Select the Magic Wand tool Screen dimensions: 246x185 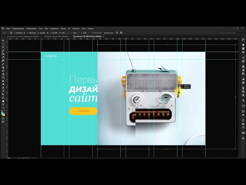(3, 50)
